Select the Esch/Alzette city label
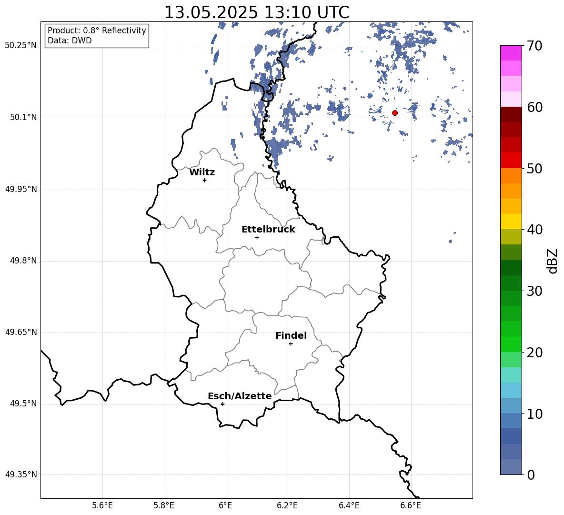This screenshot has height=515, width=564. tap(240, 396)
